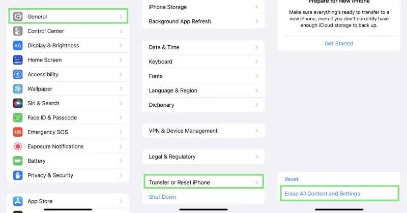The height and width of the screenshot is (213, 407).
Task: Tap the Display & Brightness icon
Action: coord(18,46)
